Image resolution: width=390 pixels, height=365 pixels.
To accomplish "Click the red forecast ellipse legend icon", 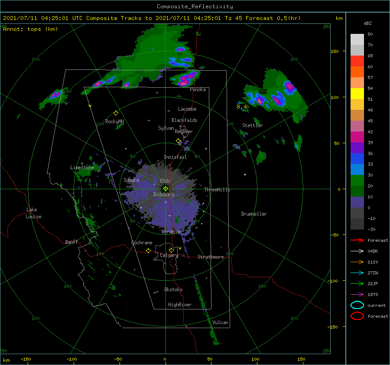I will [357, 316].
